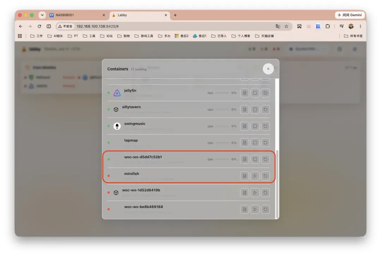Open the 售后2 bookmark

point(182,36)
